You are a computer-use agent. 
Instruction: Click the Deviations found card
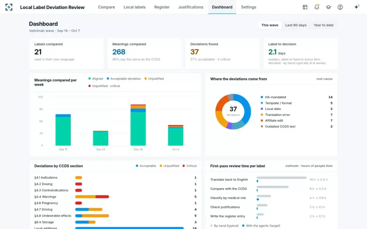point(222,53)
